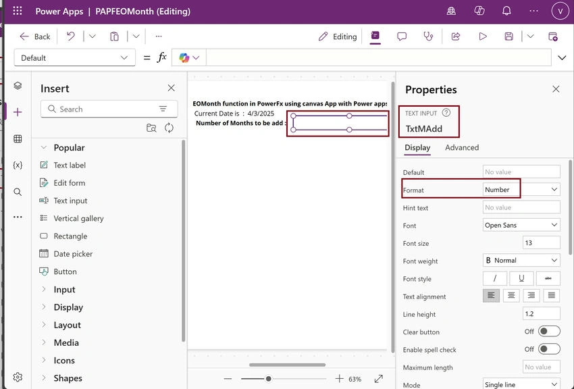
Task: Collapse the Popular section
Action: tap(44, 147)
